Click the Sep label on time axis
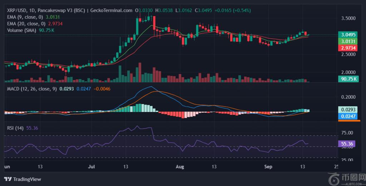 (x=267, y=166)
